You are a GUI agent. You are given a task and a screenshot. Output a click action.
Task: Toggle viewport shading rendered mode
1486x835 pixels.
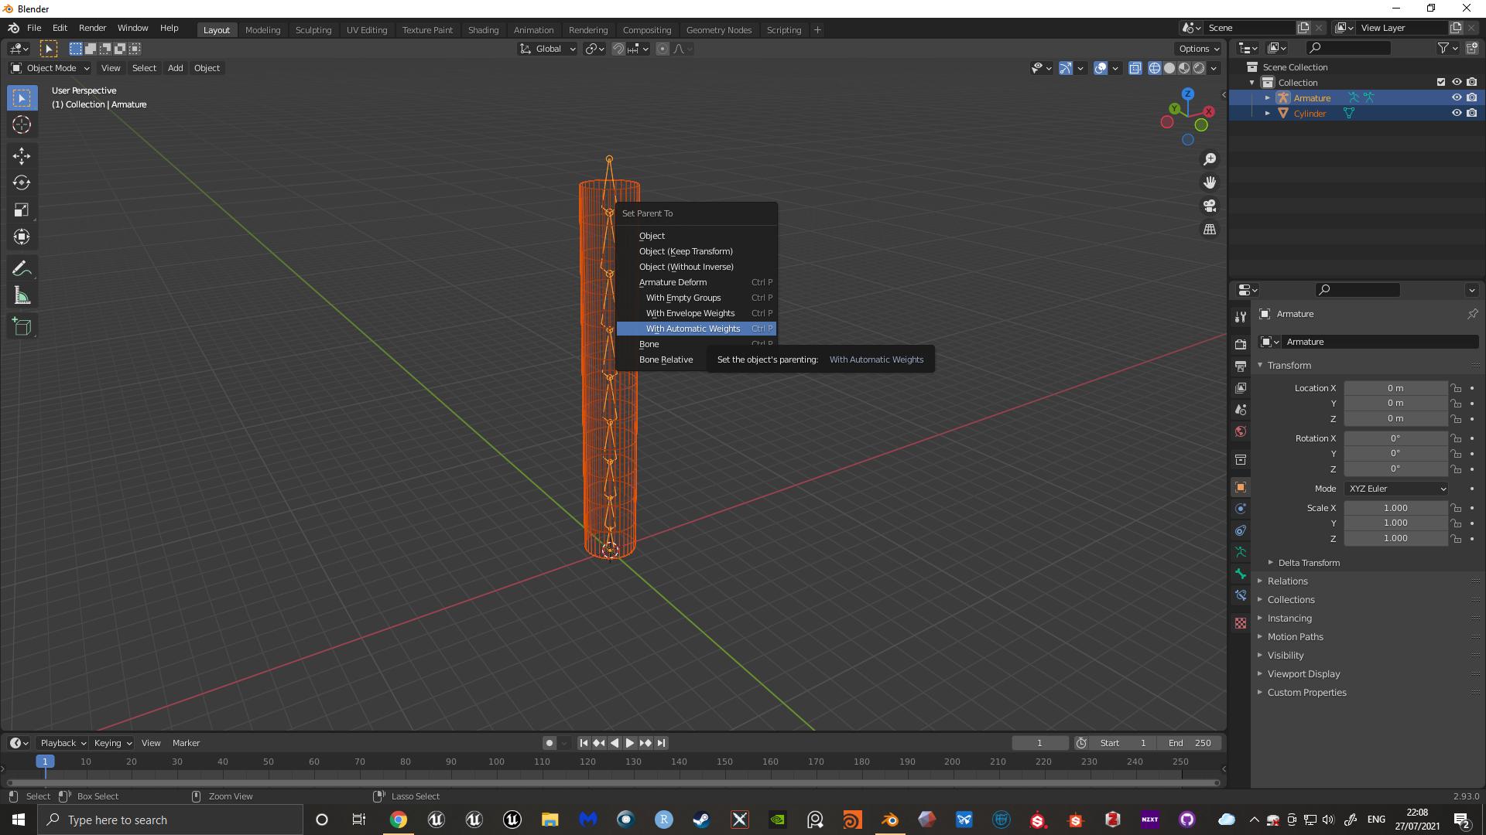(x=1199, y=68)
